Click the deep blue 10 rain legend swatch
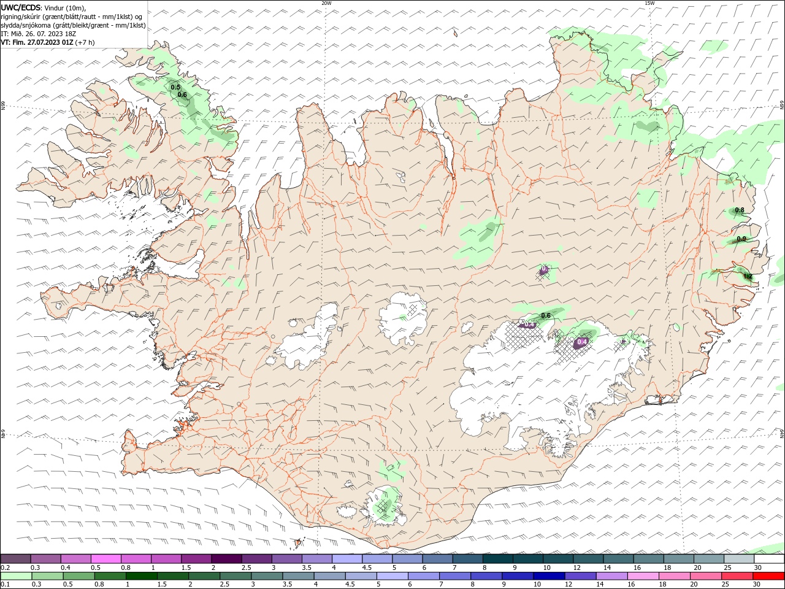Viewport: 785px width, 589px height. (x=549, y=576)
